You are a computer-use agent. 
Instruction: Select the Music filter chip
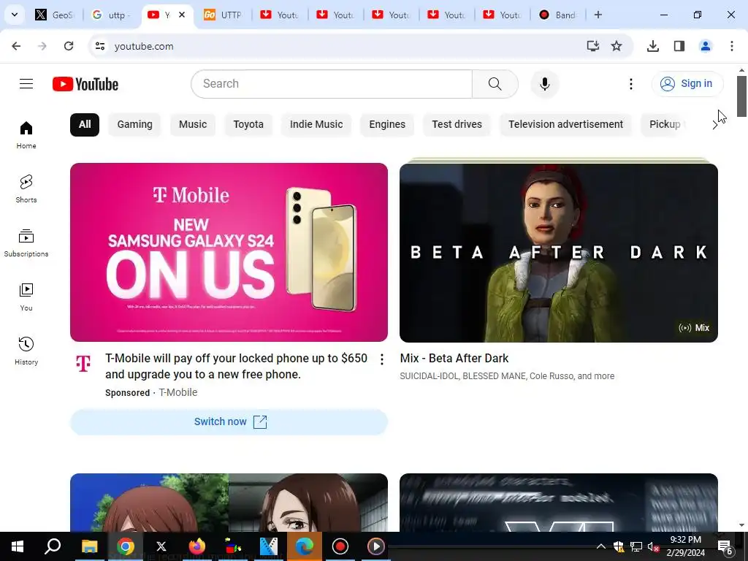point(193,124)
